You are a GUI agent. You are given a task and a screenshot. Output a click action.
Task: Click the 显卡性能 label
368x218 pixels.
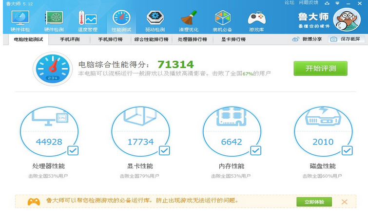140,166
